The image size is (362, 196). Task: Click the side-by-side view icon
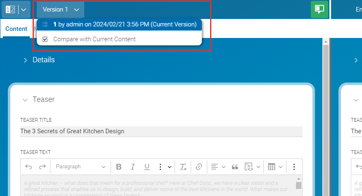click(10, 9)
